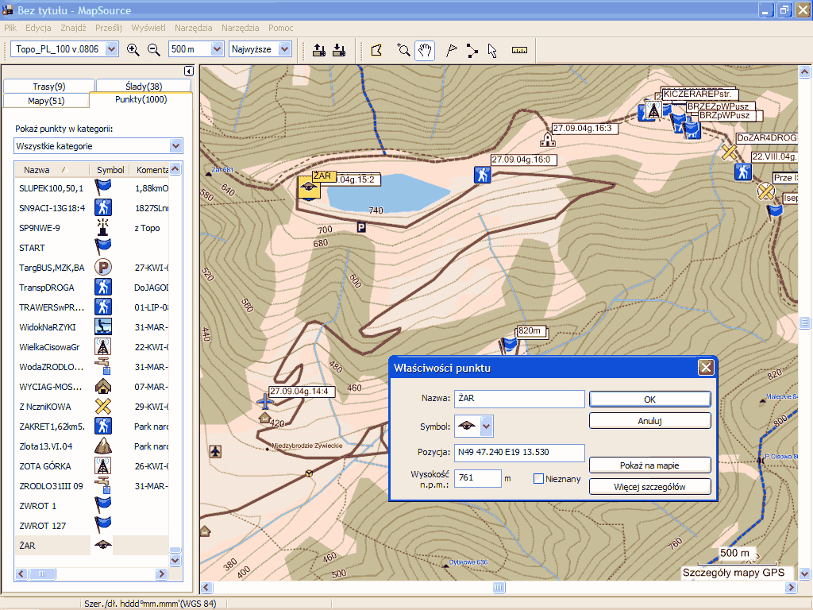The width and height of the screenshot is (813, 610).
Task: Click the Symbol column header
Action: point(110,170)
